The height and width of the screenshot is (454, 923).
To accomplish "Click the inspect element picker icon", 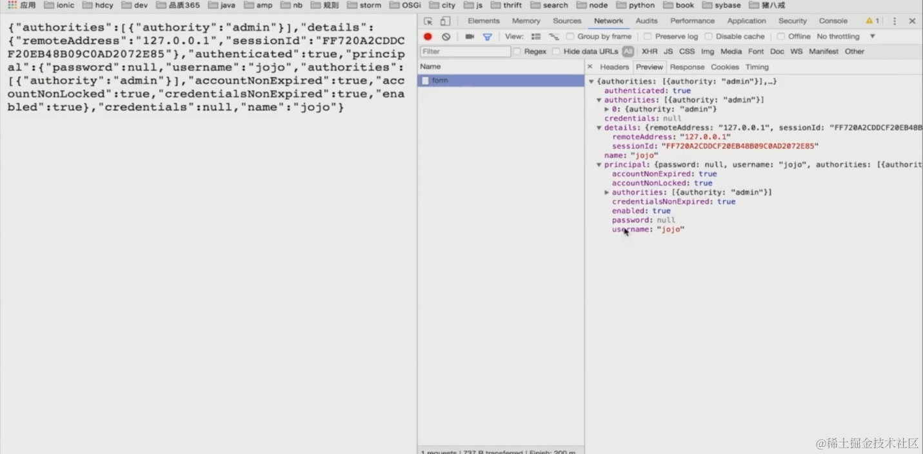I will pos(428,21).
